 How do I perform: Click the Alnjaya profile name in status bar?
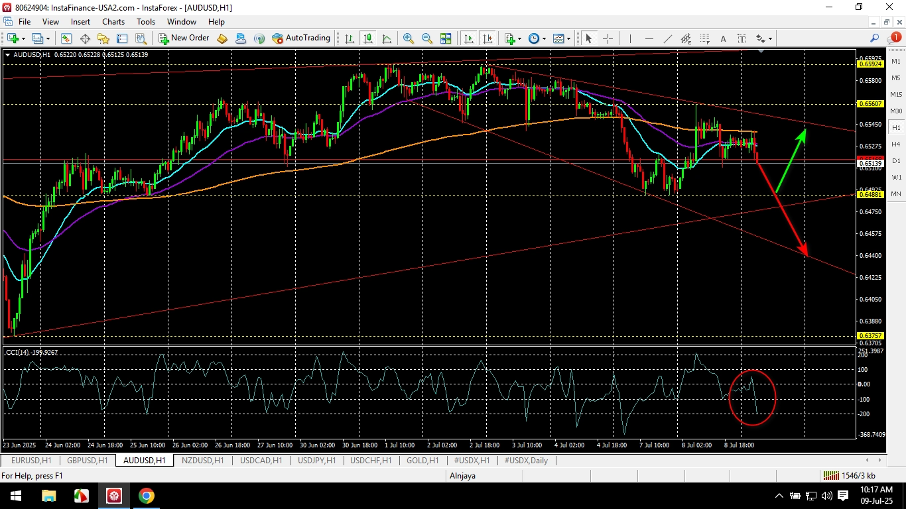point(462,475)
